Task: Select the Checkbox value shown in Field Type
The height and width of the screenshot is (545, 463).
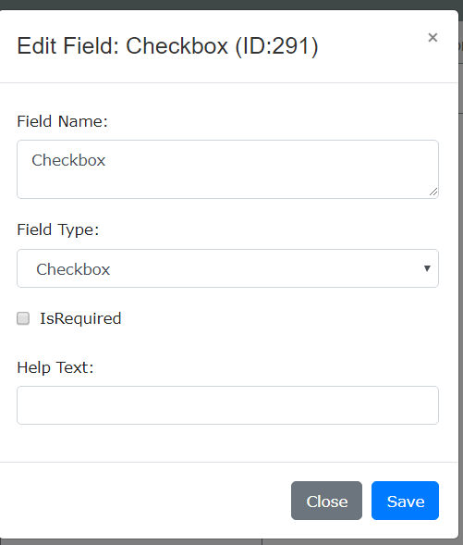Action: [x=73, y=269]
